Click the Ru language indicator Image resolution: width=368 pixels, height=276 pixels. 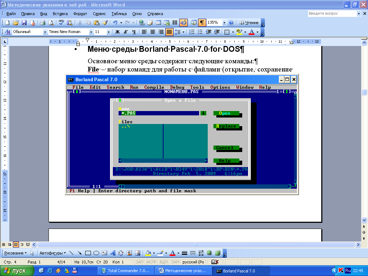pos(348,271)
